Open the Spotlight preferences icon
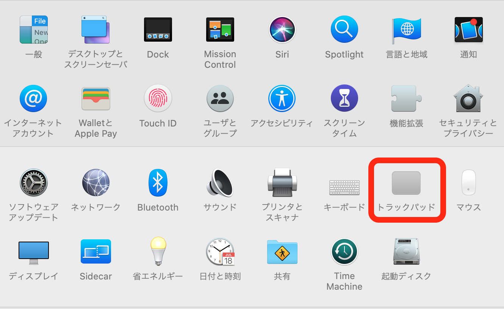 click(x=344, y=30)
